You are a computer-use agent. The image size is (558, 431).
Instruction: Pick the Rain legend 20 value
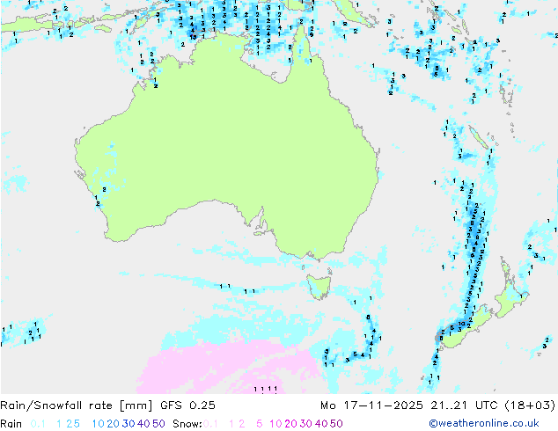coord(114,424)
